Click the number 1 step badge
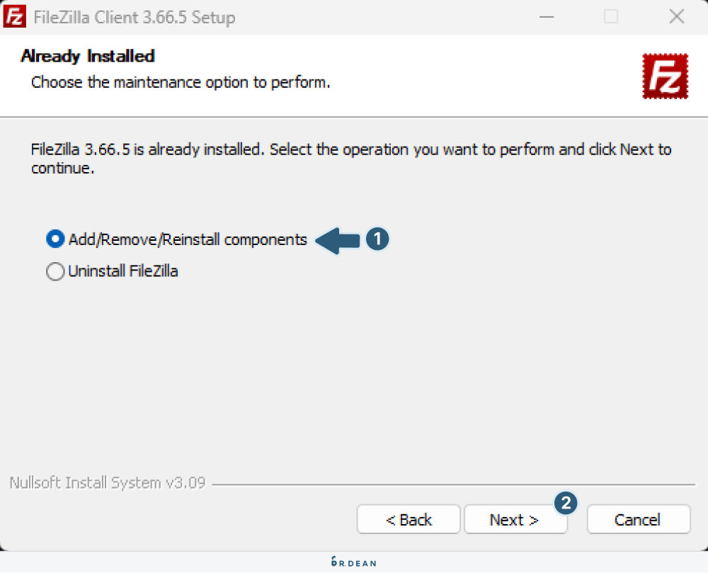 pyautogui.click(x=378, y=239)
